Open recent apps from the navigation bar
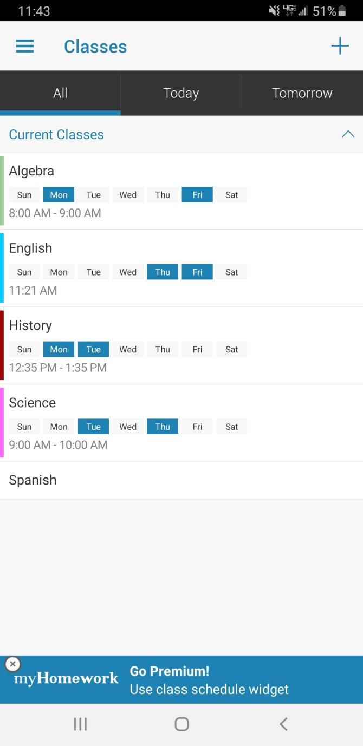This screenshot has width=363, height=746. (x=80, y=723)
